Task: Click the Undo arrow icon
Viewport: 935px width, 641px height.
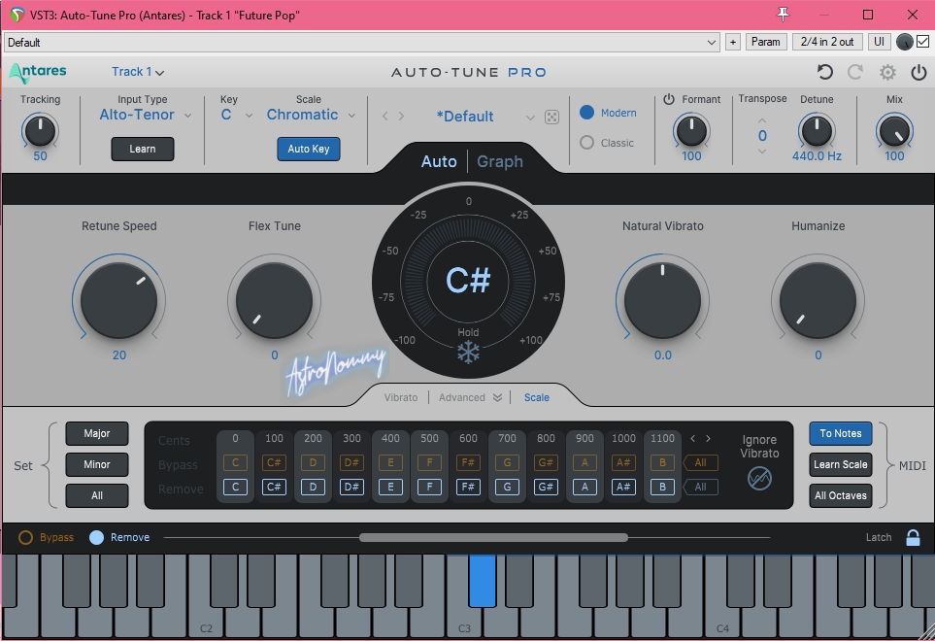Action: [x=824, y=72]
